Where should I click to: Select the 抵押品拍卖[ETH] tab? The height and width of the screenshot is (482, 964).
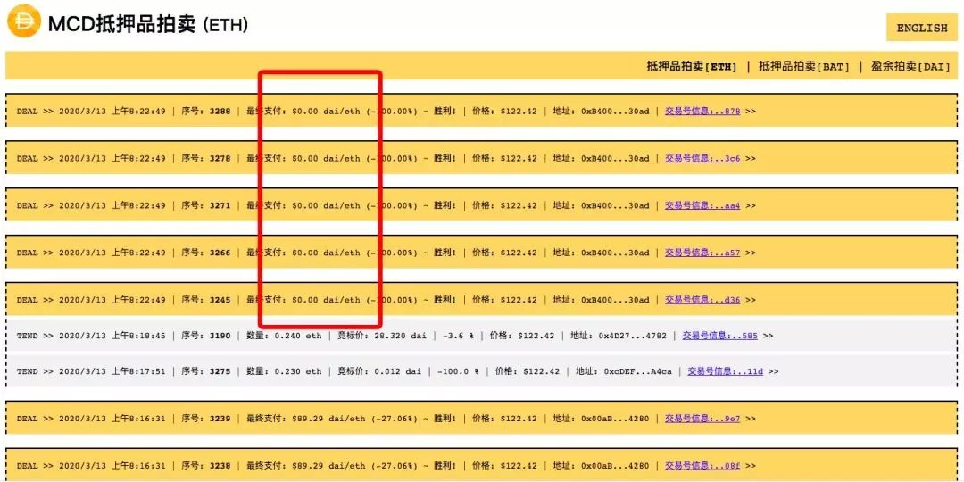tap(692, 66)
